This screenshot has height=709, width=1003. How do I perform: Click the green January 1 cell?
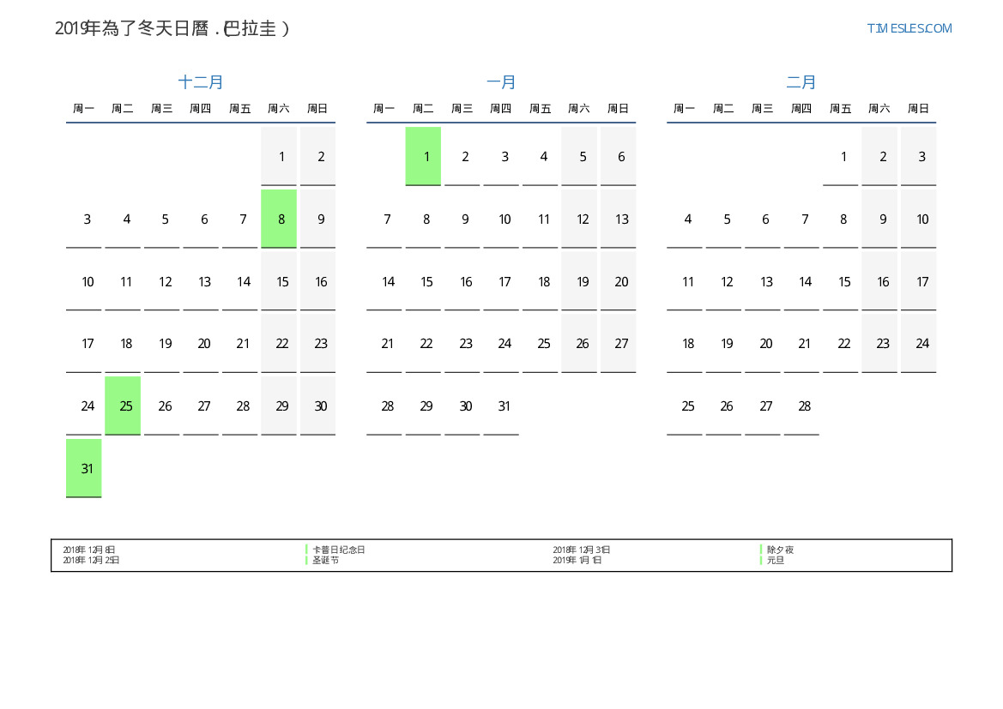[x=423, y=156]
